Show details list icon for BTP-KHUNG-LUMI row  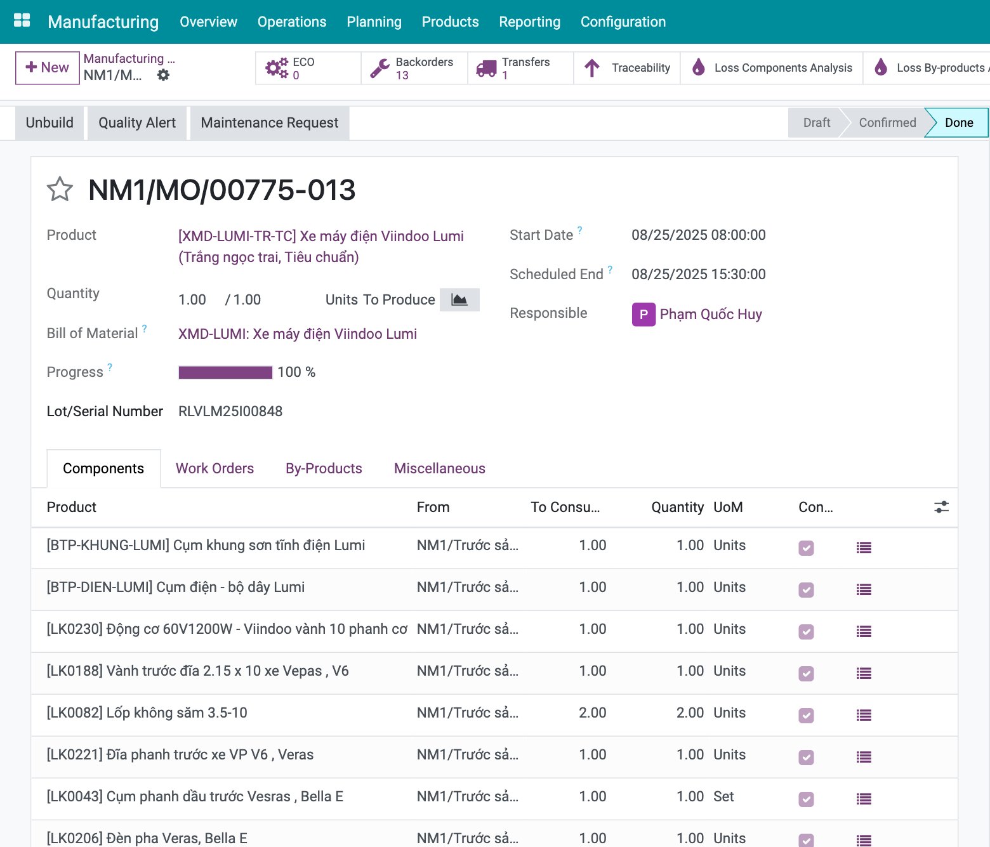(x=864, y=548)
